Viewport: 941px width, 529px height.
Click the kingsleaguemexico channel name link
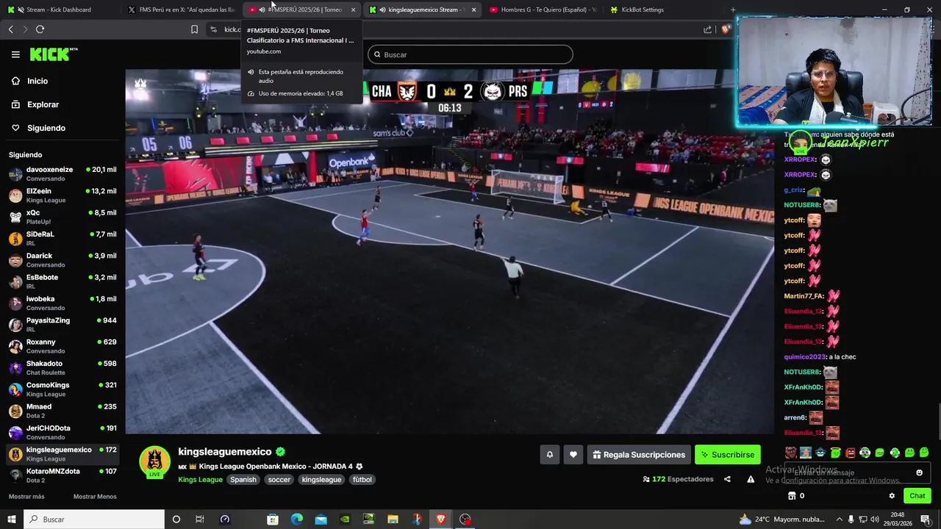(x=225, y=452)
